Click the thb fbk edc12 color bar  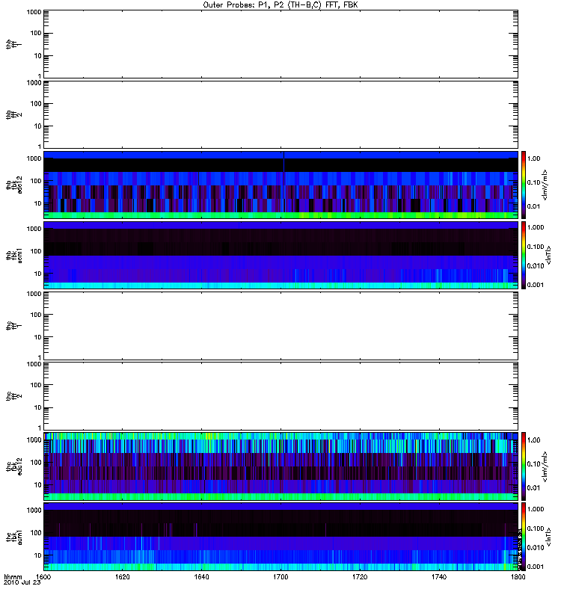(x=524, y=185)
